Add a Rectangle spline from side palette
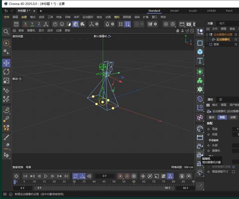 (200, 43)
